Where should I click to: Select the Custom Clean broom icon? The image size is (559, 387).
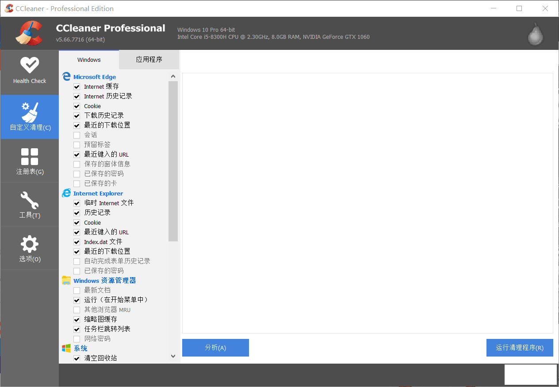(29, 112)
